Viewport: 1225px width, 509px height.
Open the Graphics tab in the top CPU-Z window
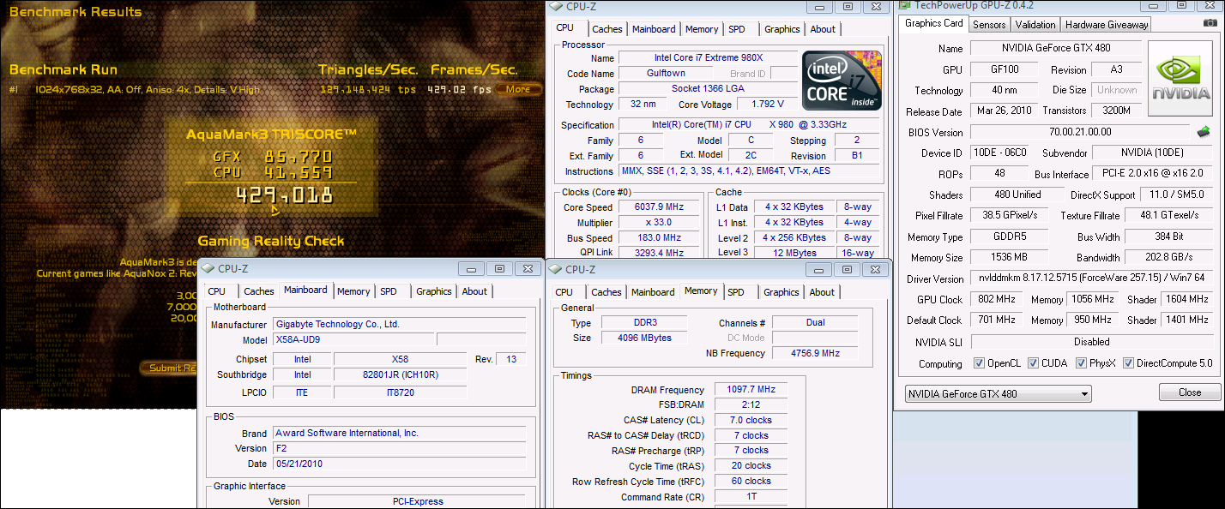(782, 29)
